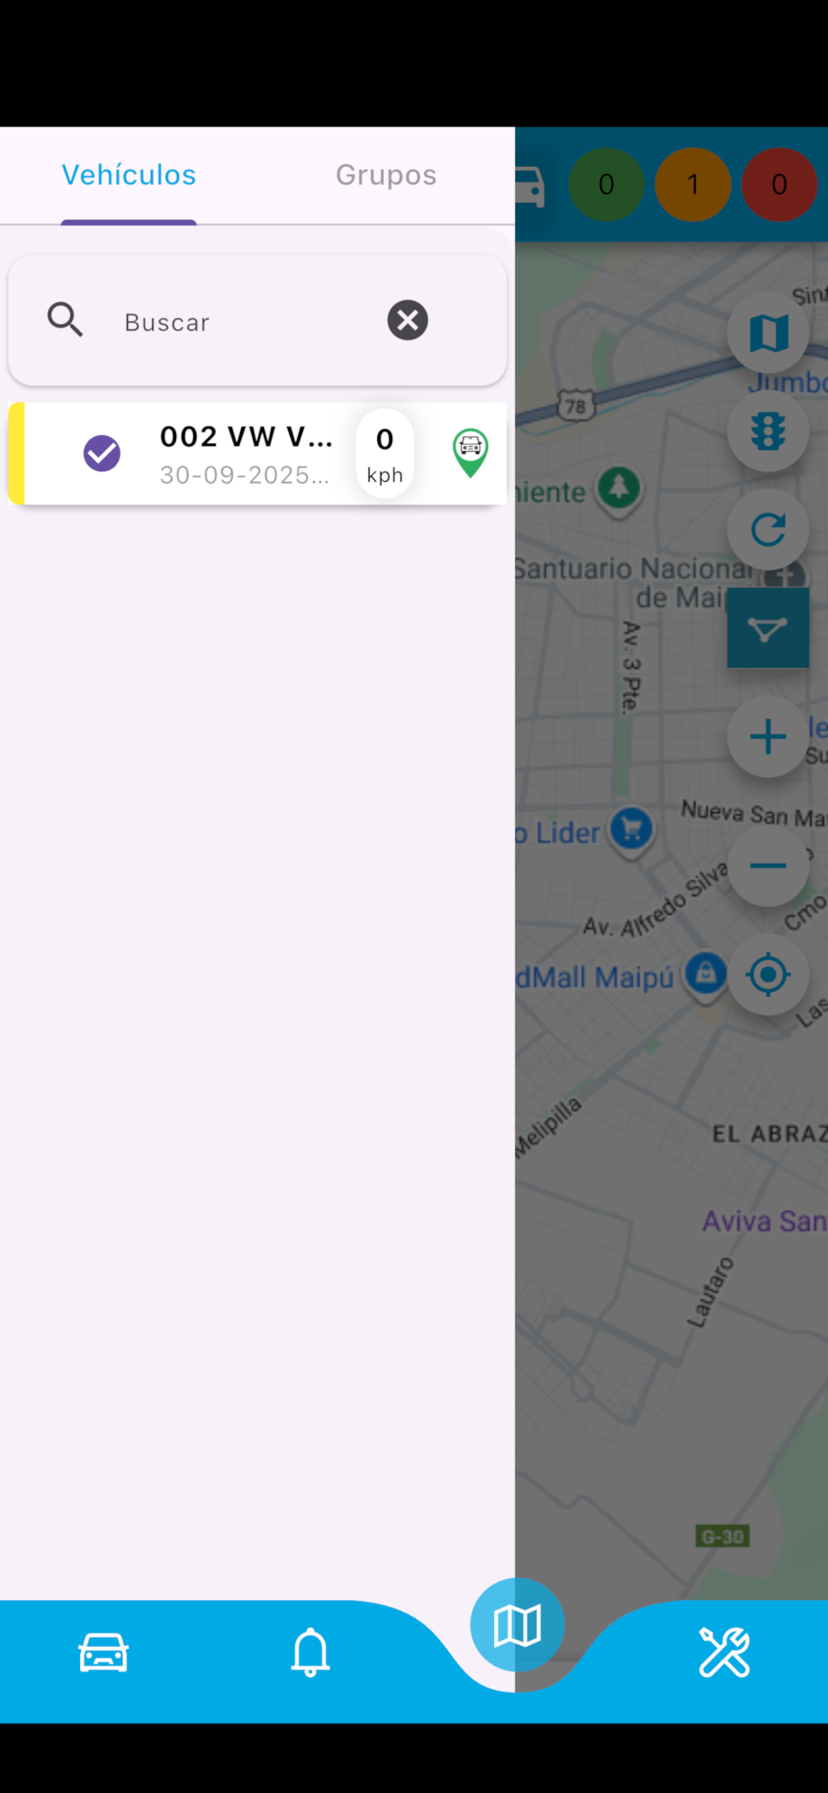The image size is (828, 1793).
Task: Tap the 0 kph speed badge
Action: (385, 453)
